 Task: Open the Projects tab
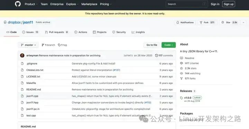pyautogui.click(x=100, y=32)
